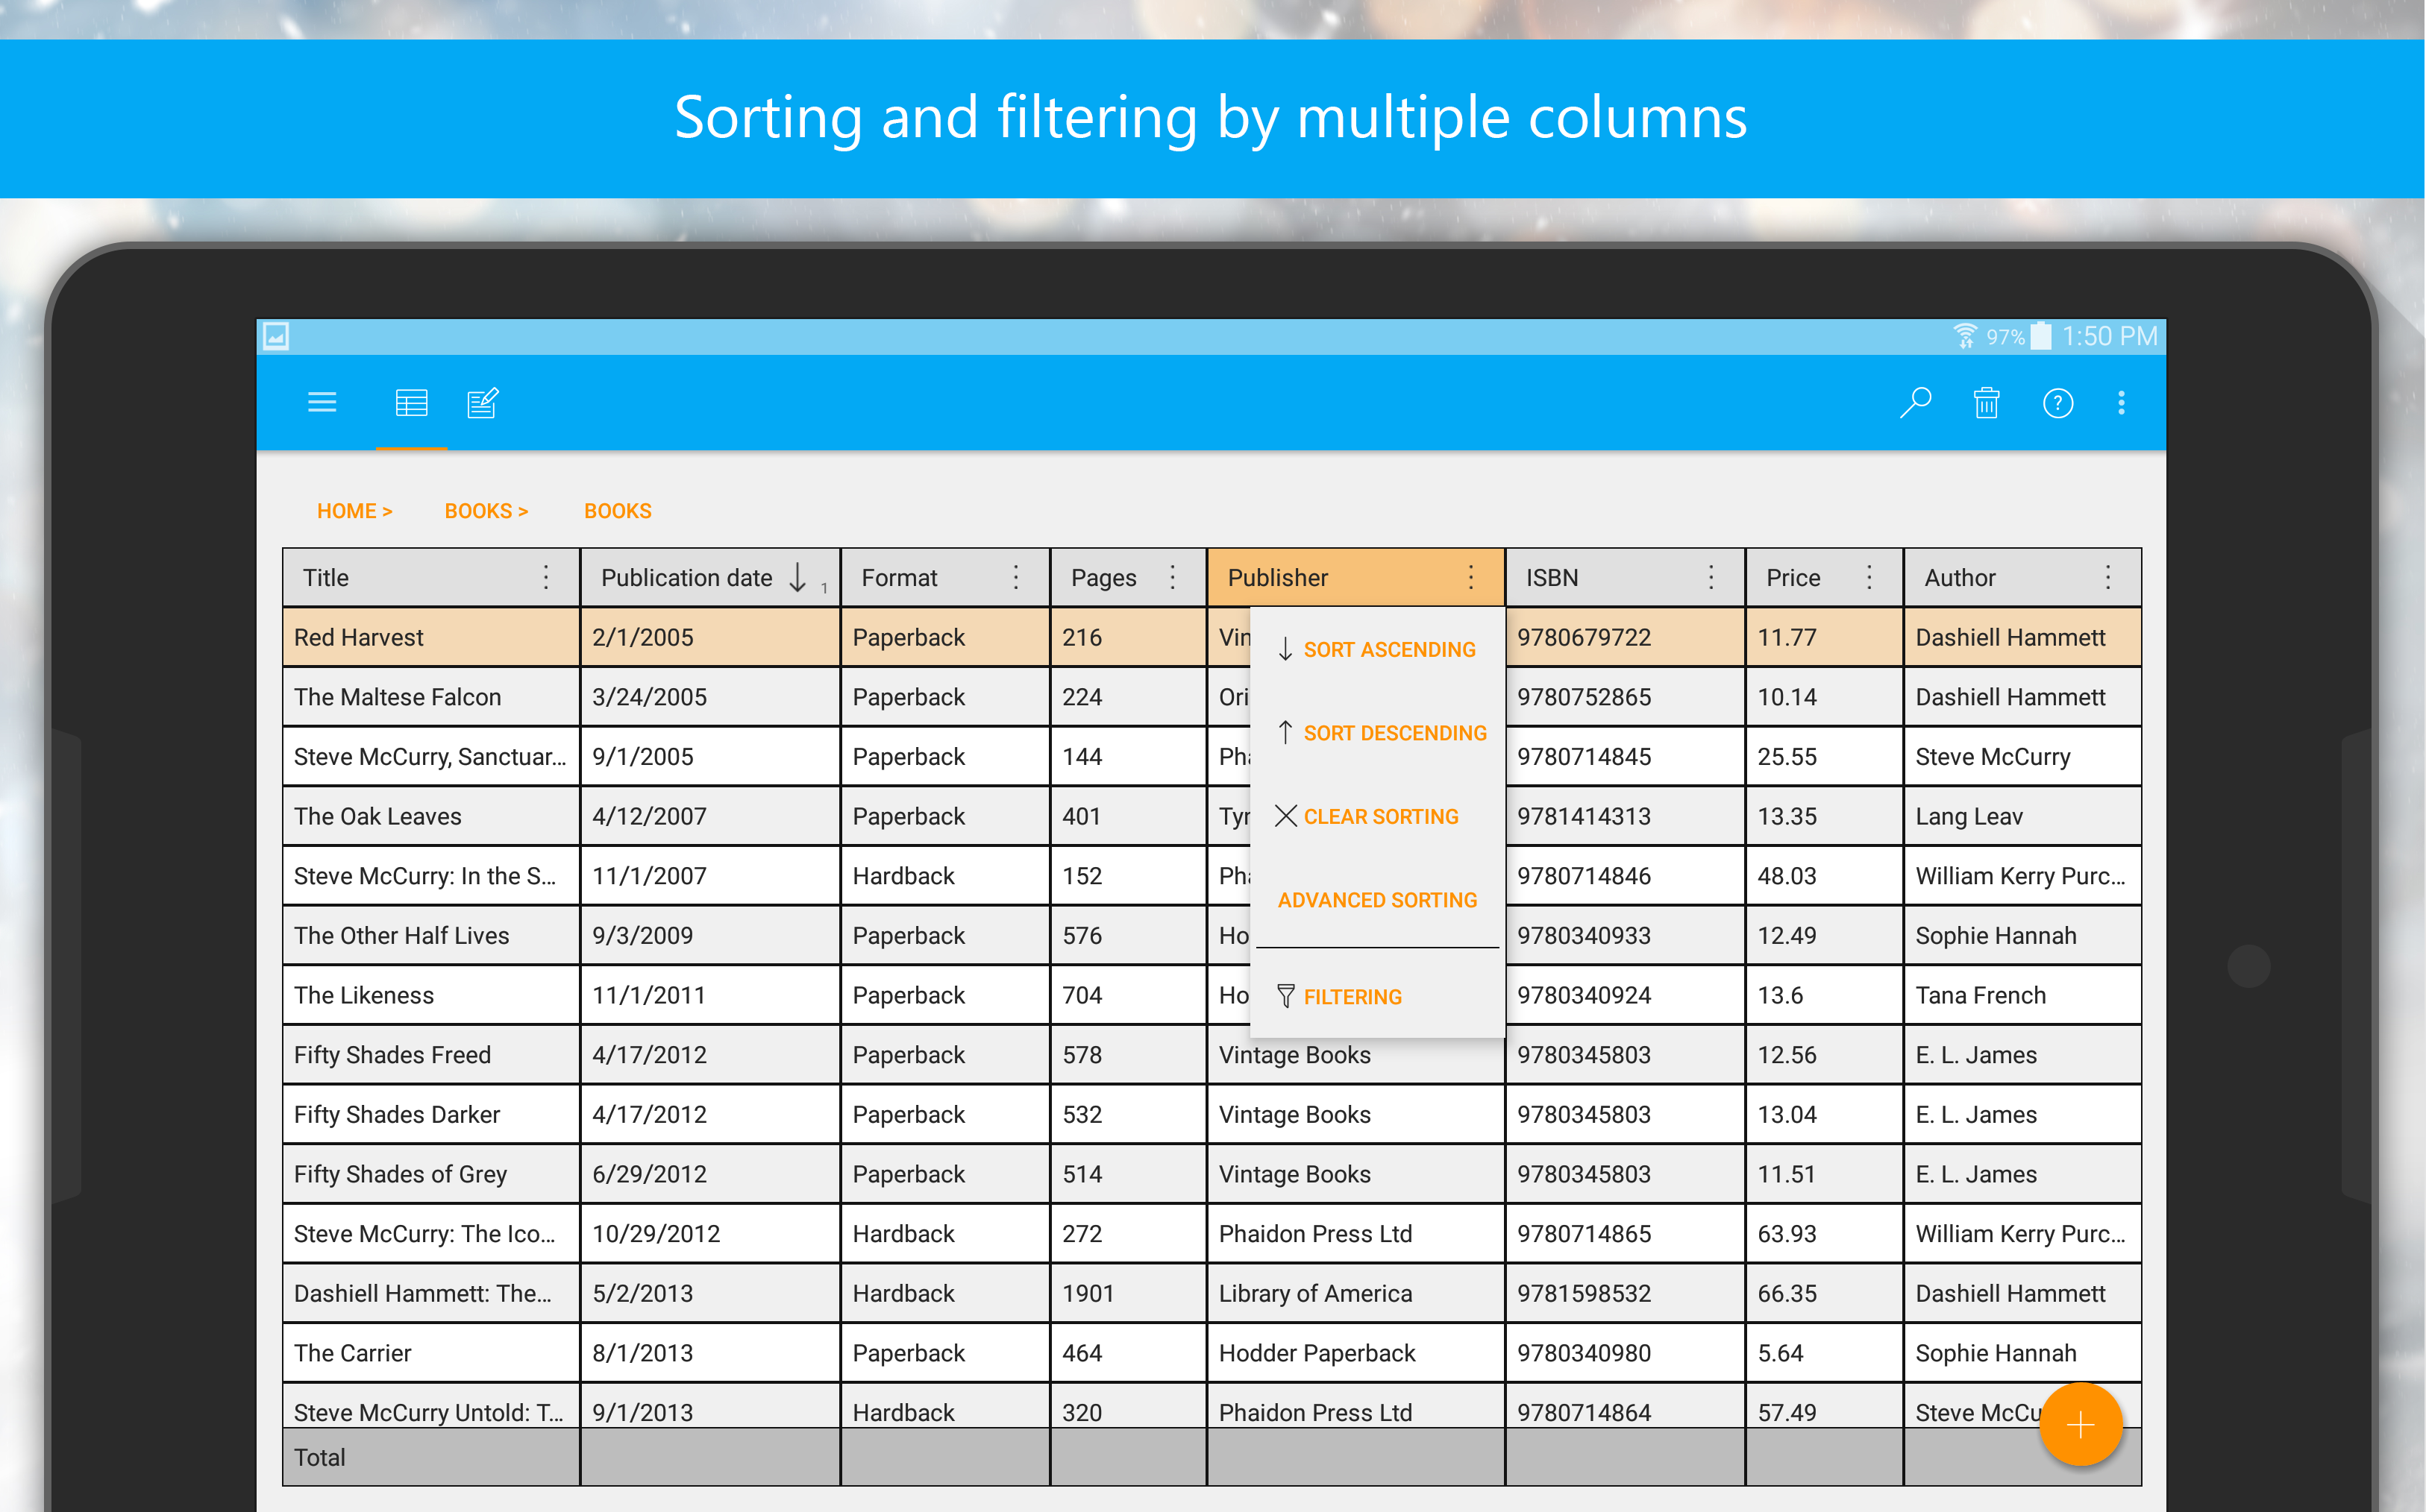Click the 1901 pages cell
The width and height of the screenshot is (2426, 1512).
coord(1127,1293)
